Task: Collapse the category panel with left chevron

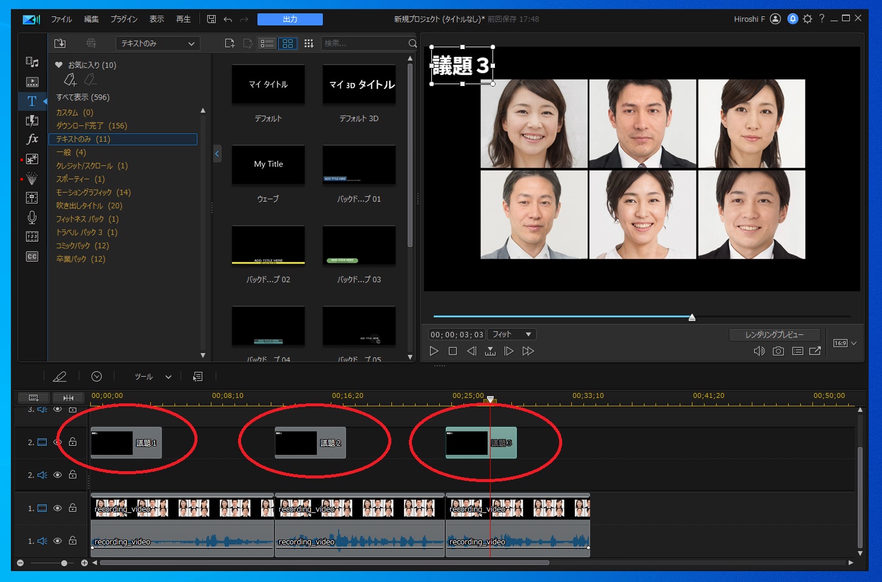Action: click(217, 154)
